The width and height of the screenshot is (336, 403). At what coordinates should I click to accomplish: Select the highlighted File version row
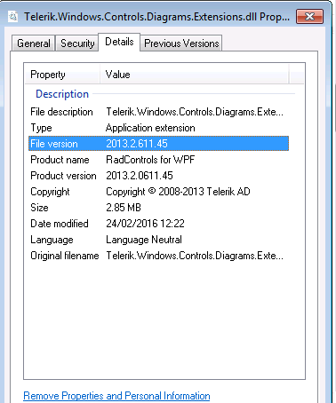158,144
